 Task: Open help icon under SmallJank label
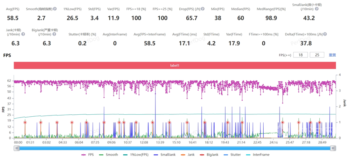coord(317,9)
